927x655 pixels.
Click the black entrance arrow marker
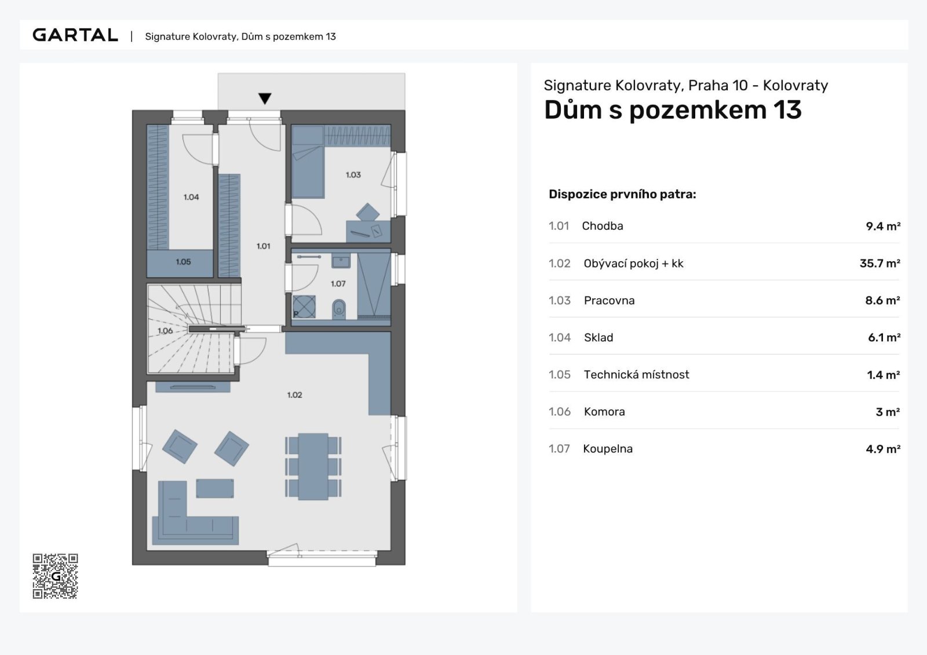(265, 98)
